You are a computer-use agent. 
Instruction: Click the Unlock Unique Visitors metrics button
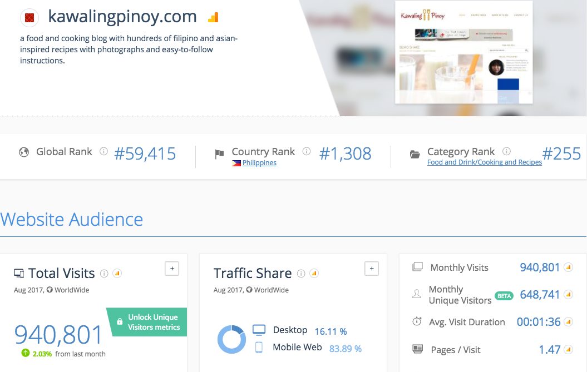pos(147,322)
